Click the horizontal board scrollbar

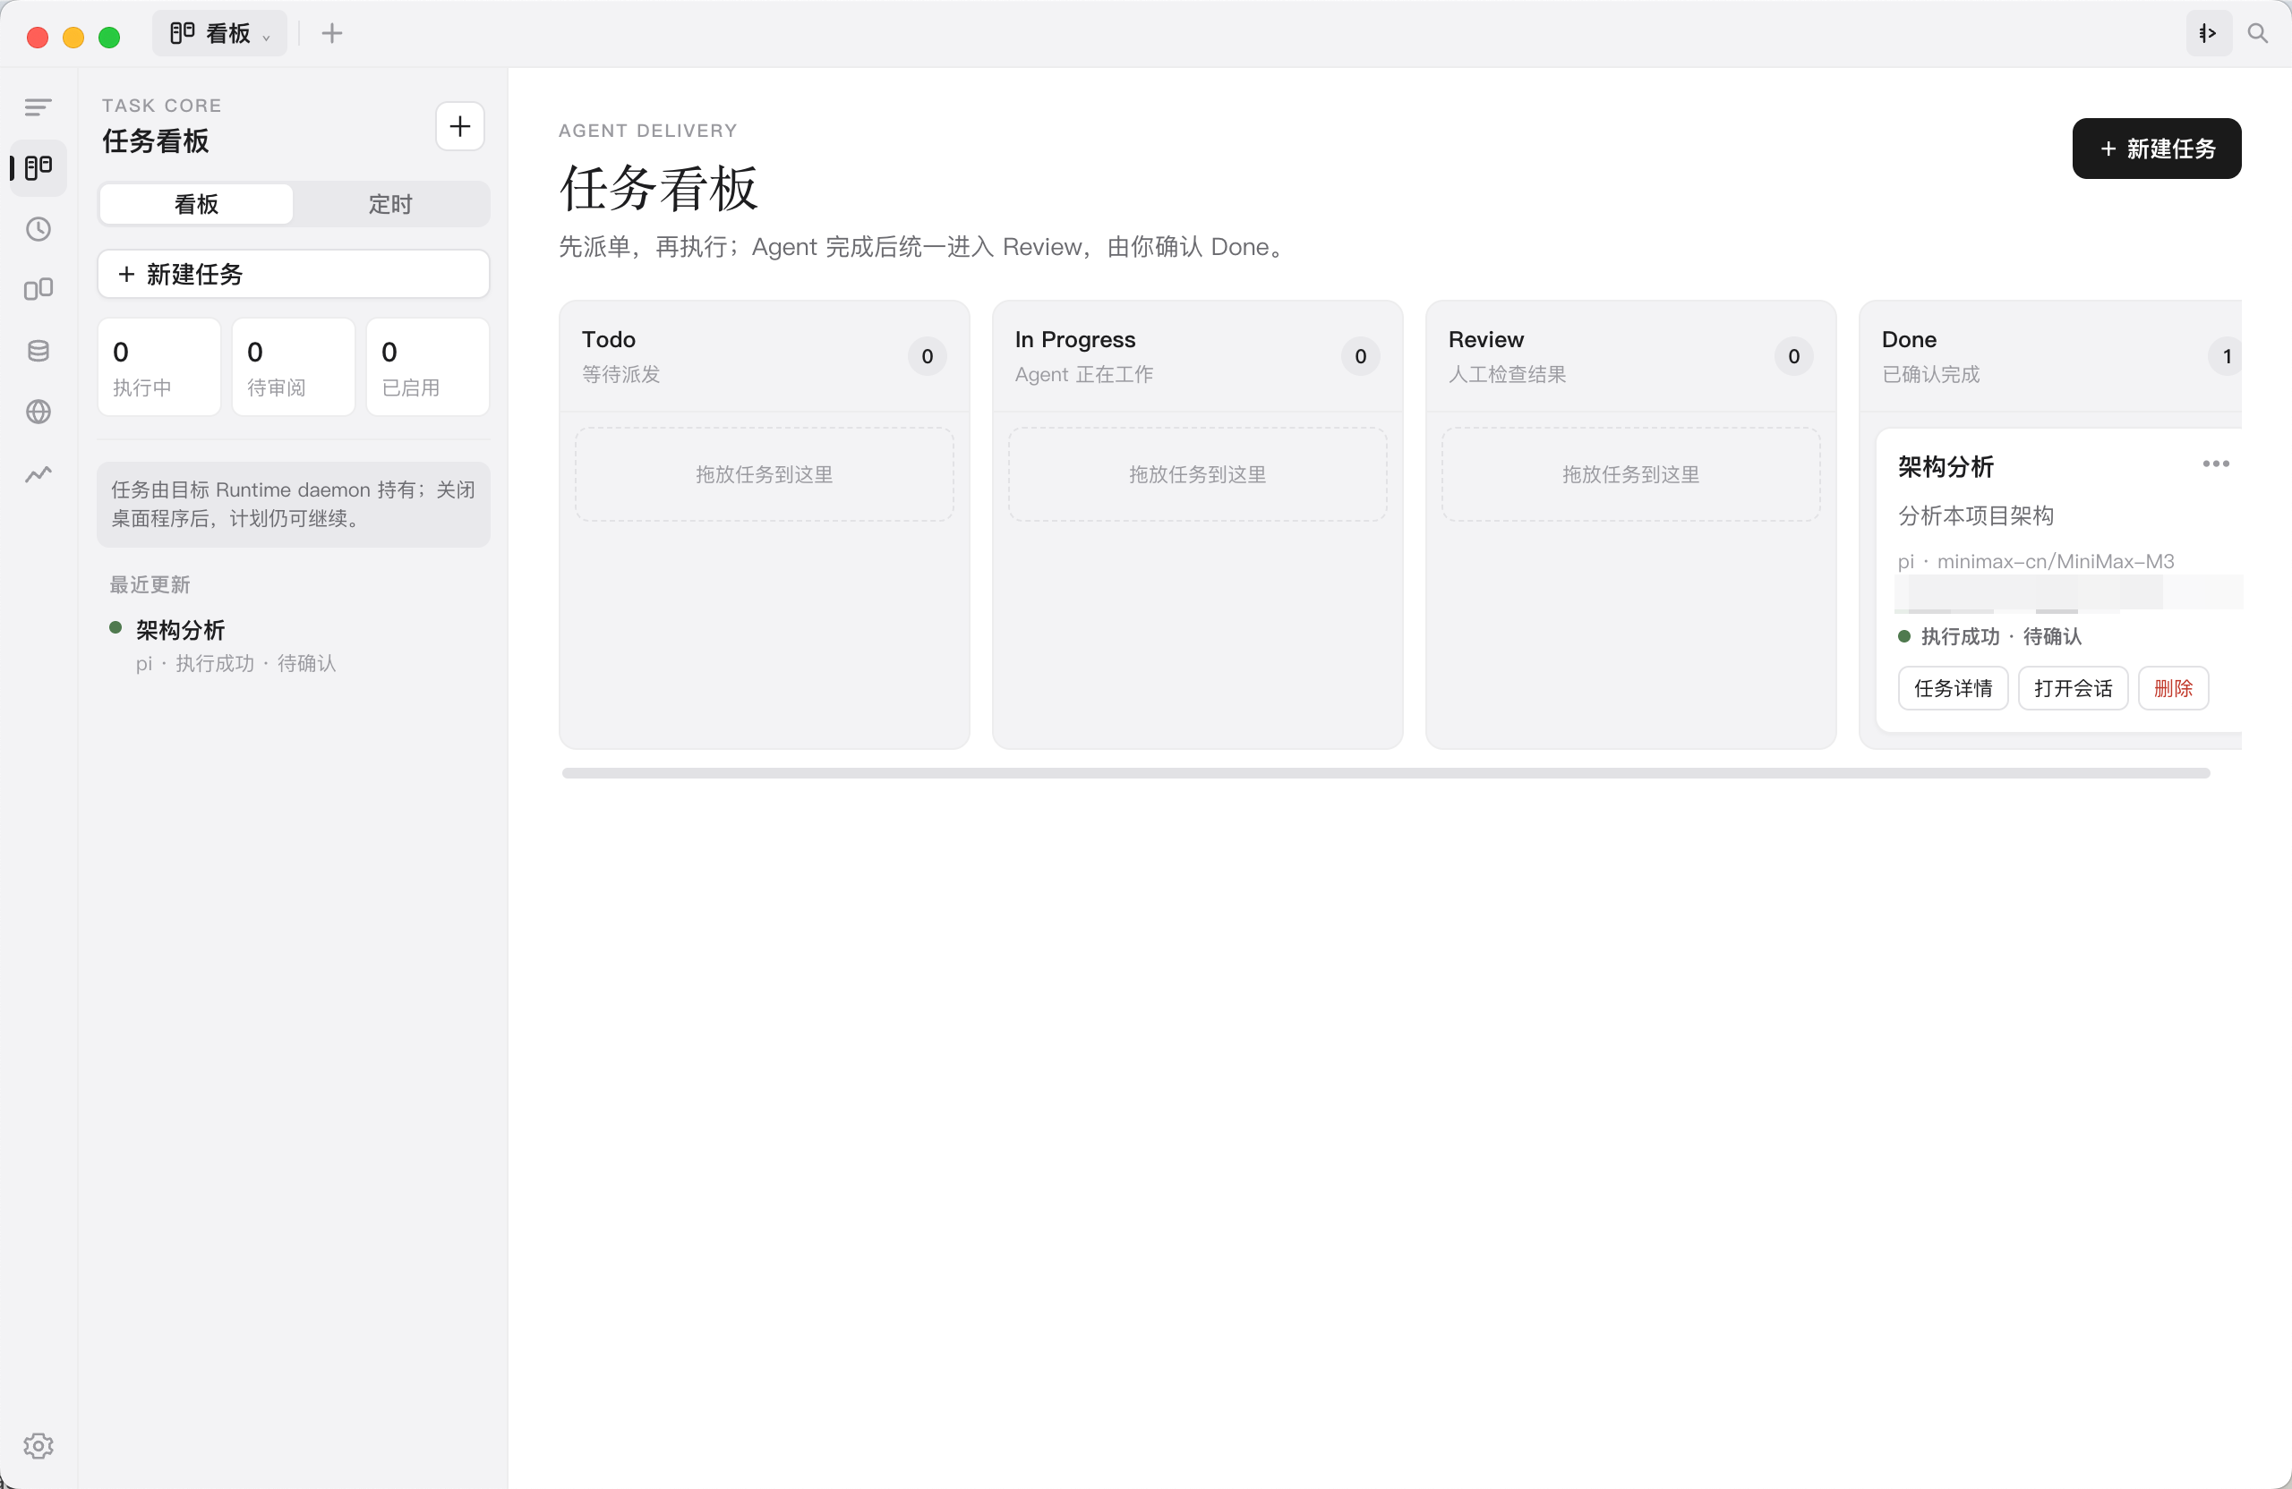(x=1385, y=773)
